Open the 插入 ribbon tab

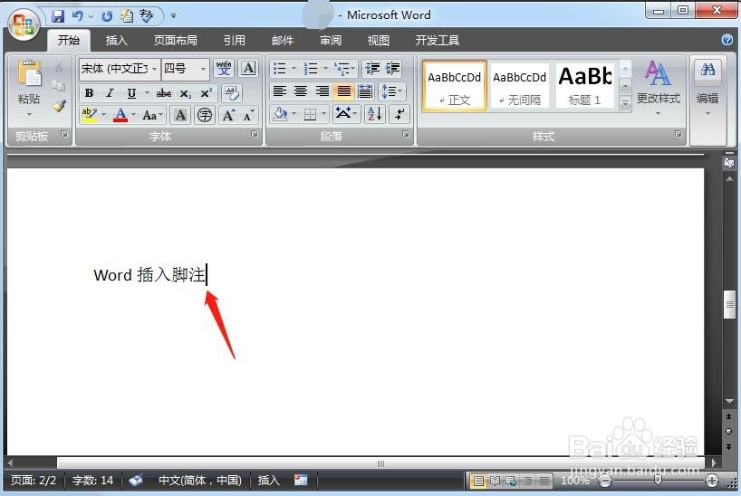click(116, 41)
